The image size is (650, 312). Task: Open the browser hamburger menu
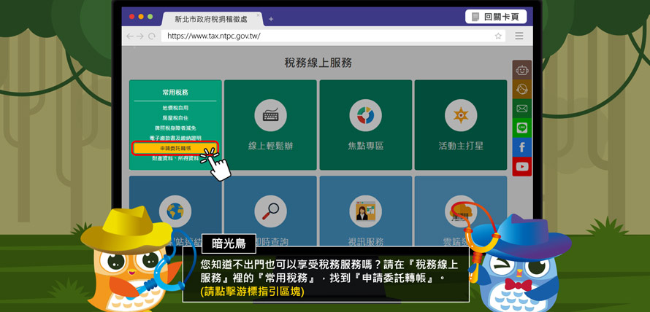(519, 36)
